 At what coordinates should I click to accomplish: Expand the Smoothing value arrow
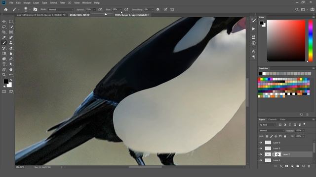[153, 9]
